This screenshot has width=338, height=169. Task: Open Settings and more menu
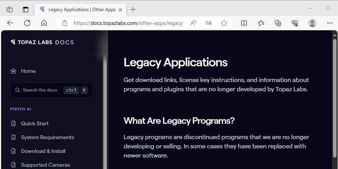330,23
